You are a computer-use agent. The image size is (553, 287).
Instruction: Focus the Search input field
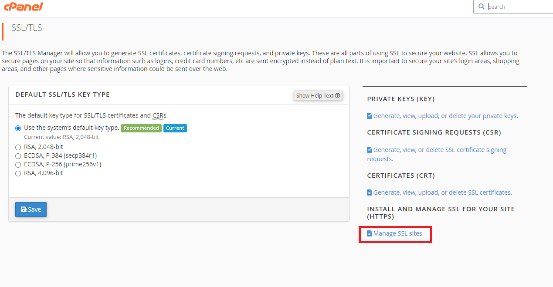pyautogui.click(x=519, y=7)
